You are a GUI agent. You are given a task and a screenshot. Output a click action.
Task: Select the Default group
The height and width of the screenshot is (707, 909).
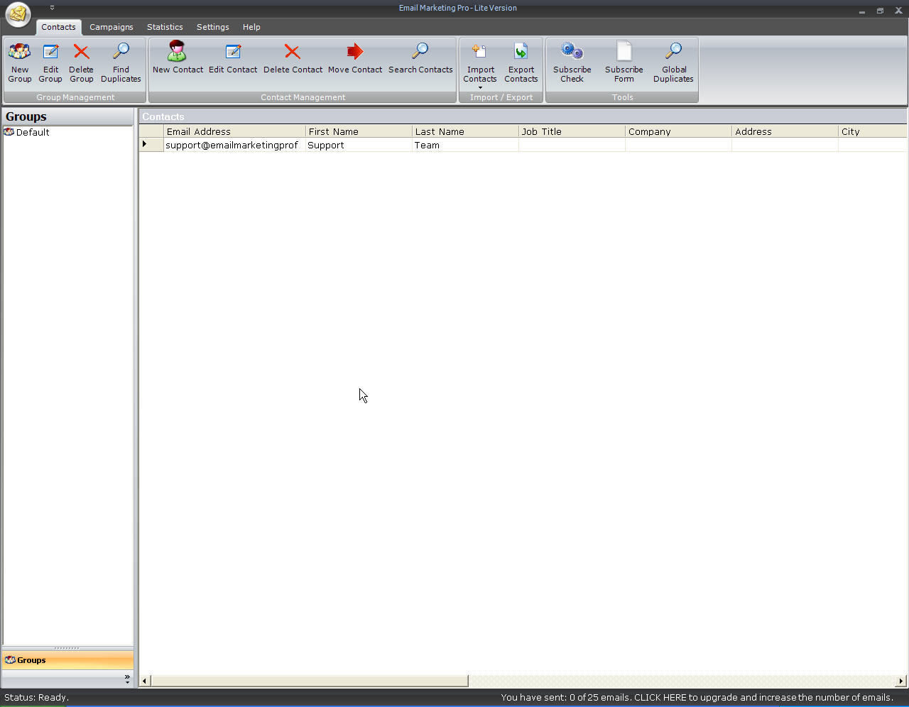coord(32,132)
